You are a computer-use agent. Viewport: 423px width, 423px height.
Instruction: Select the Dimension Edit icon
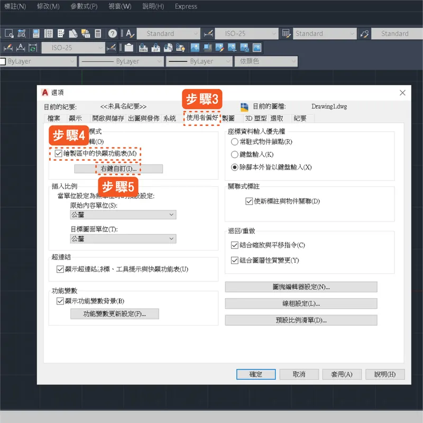(8, 48)
